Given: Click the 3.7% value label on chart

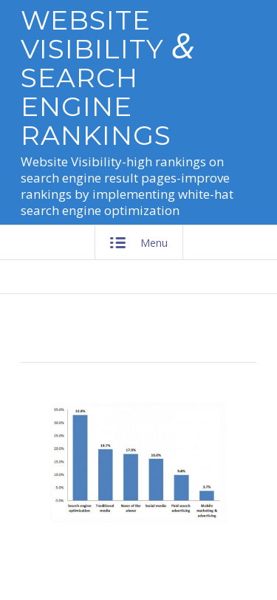Looking at the screenshot, I should click(x=207, y=487).
